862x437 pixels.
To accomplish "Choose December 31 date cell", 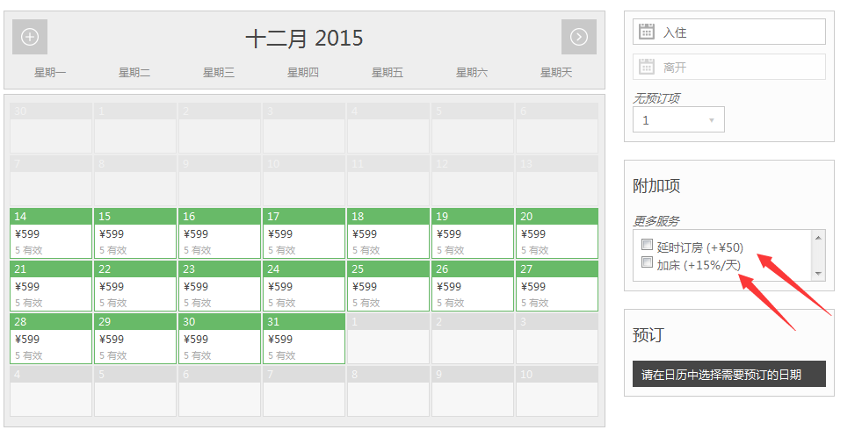I will pyautogui.click(x=304, y=339).
